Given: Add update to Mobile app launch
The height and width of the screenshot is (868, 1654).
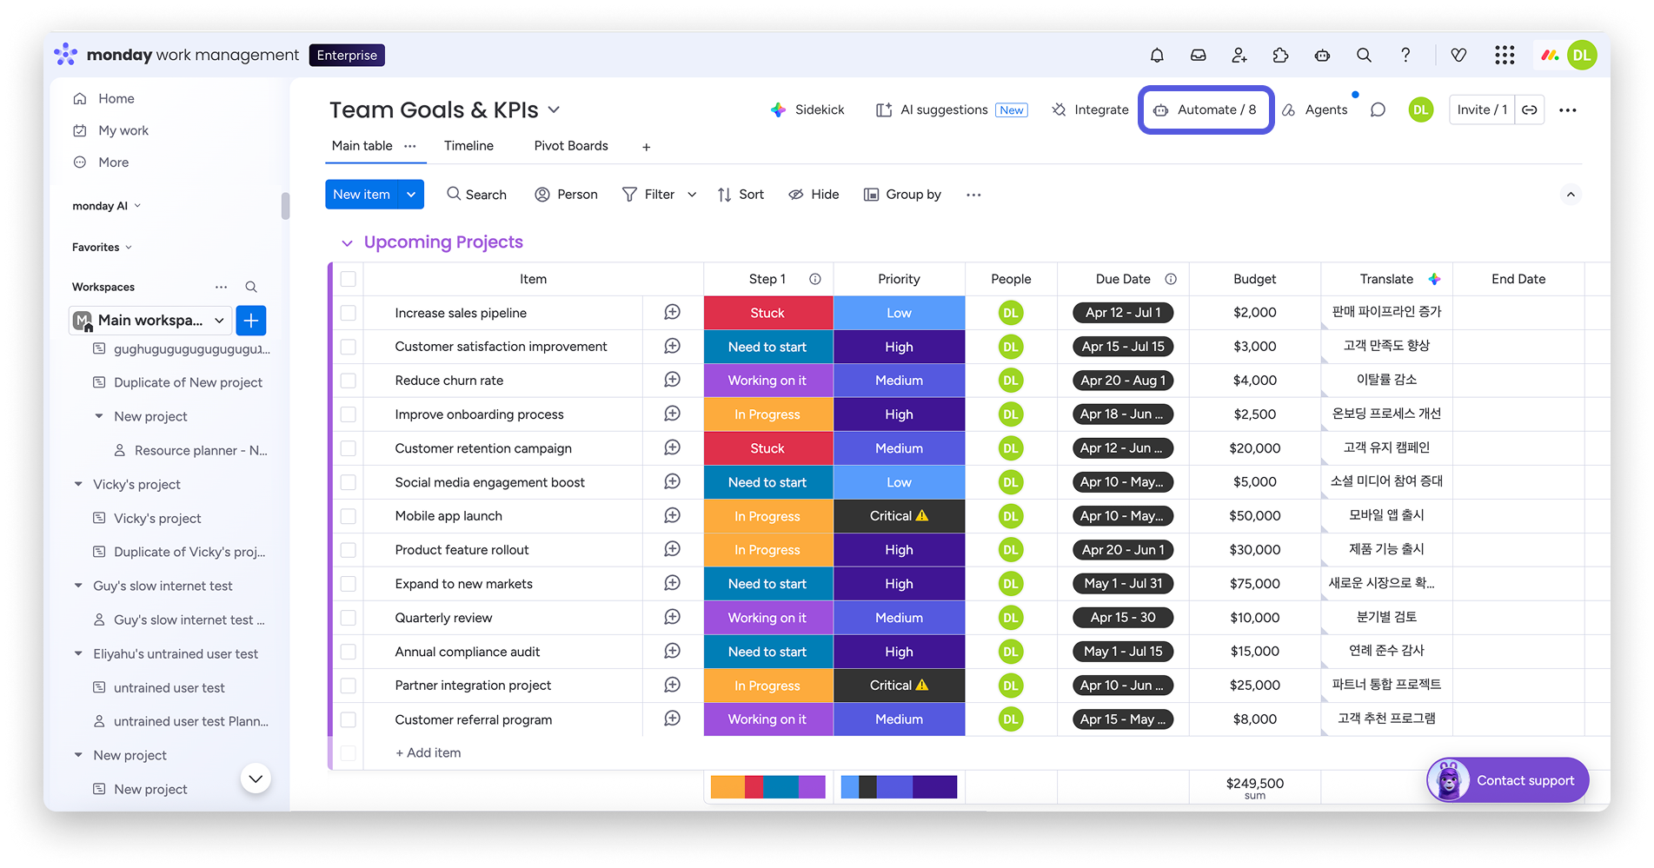Looking at the screenshot, I should (x=672, y=516).
